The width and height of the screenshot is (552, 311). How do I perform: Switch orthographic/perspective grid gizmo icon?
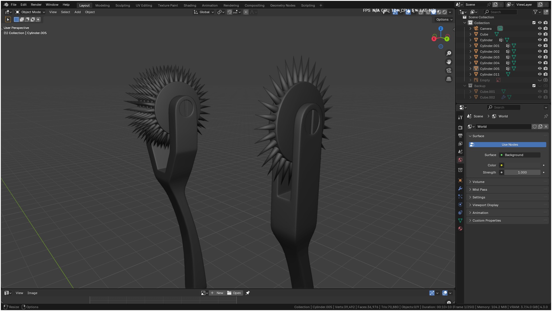[x=449, y=79]
